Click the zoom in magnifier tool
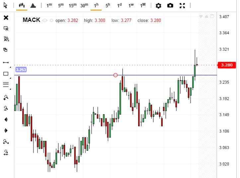This screenshot has height=178, width=240. [x=6, y=97]
